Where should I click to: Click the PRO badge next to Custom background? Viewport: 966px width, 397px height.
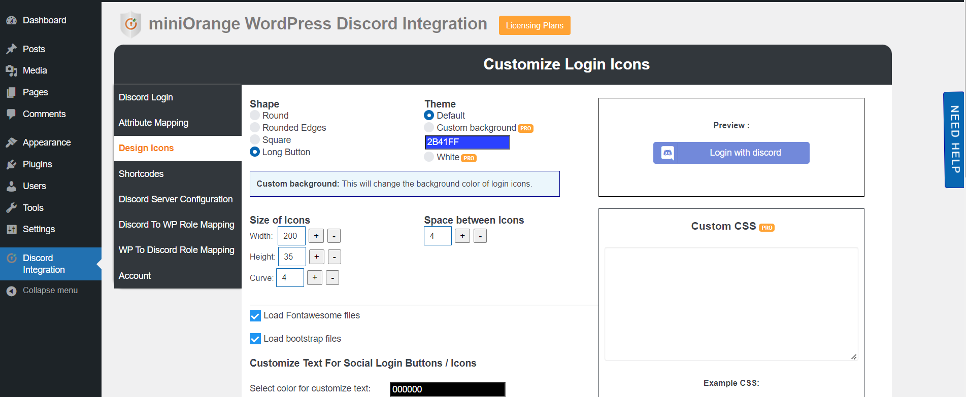[525, 129]
